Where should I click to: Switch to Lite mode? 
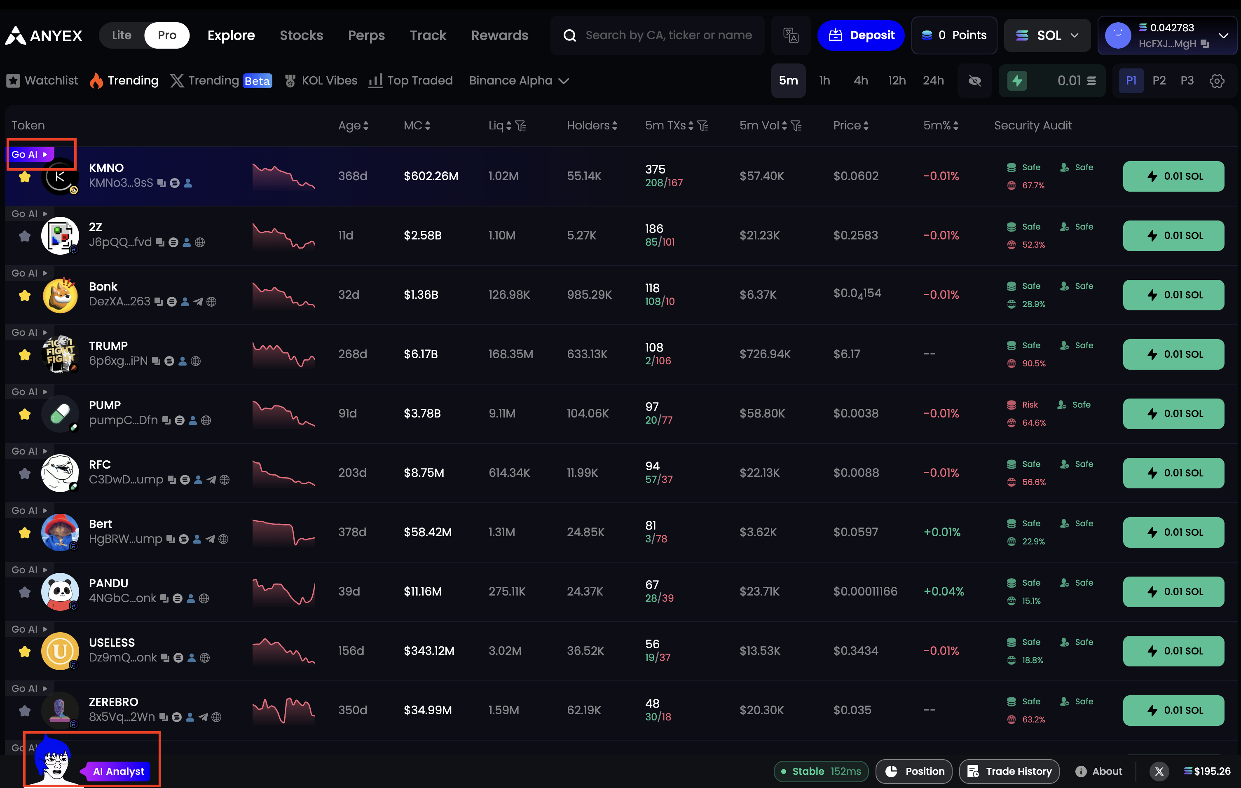(x=122, y=35)
